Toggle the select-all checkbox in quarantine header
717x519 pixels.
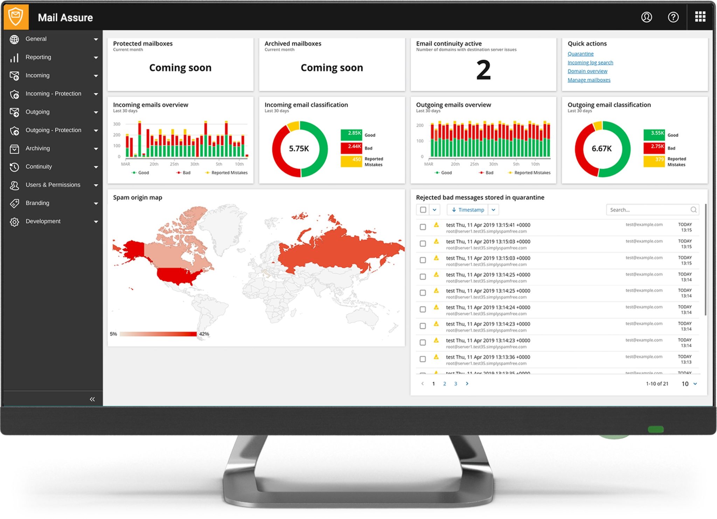point(423,210)
